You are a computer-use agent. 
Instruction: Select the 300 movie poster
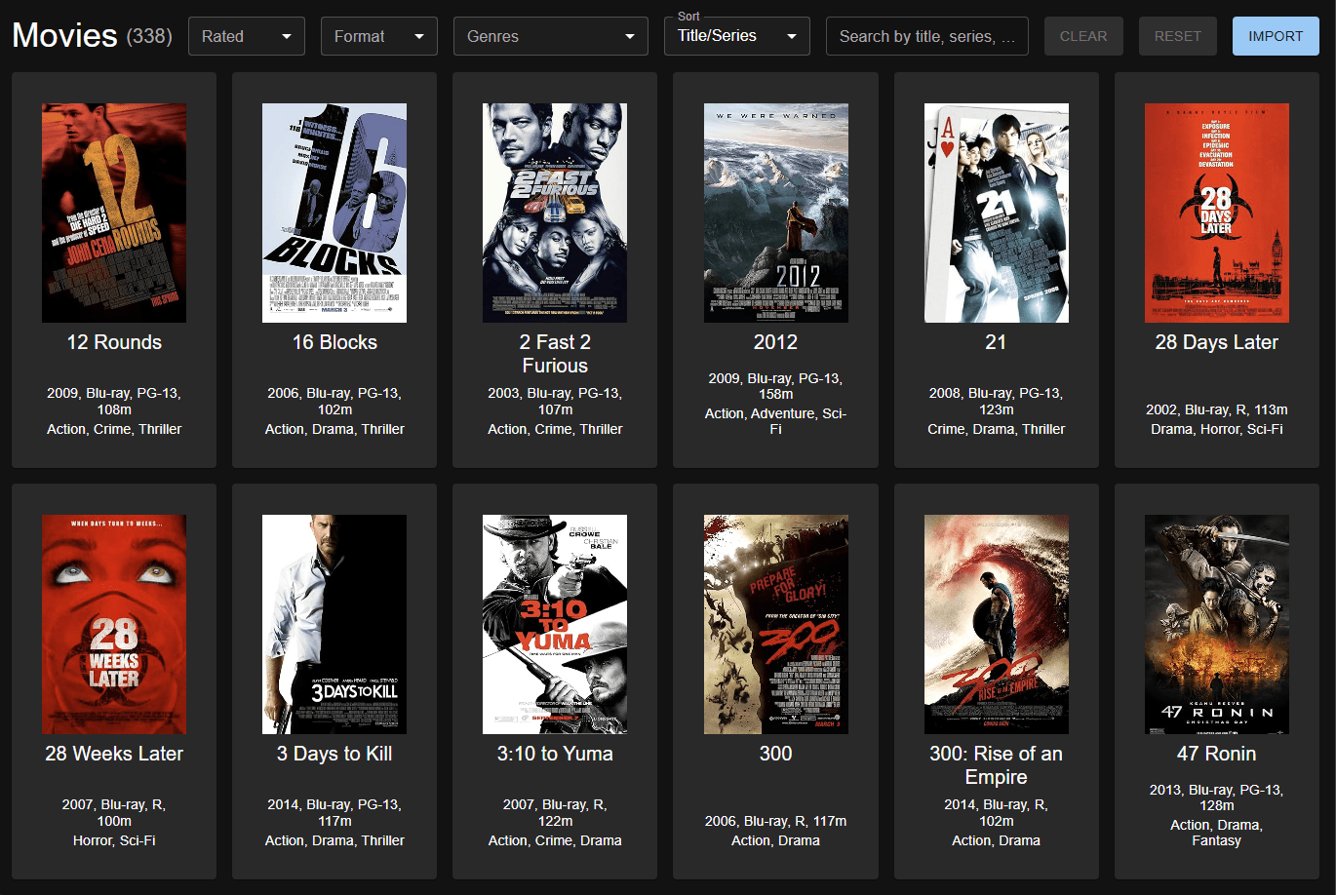775,624
